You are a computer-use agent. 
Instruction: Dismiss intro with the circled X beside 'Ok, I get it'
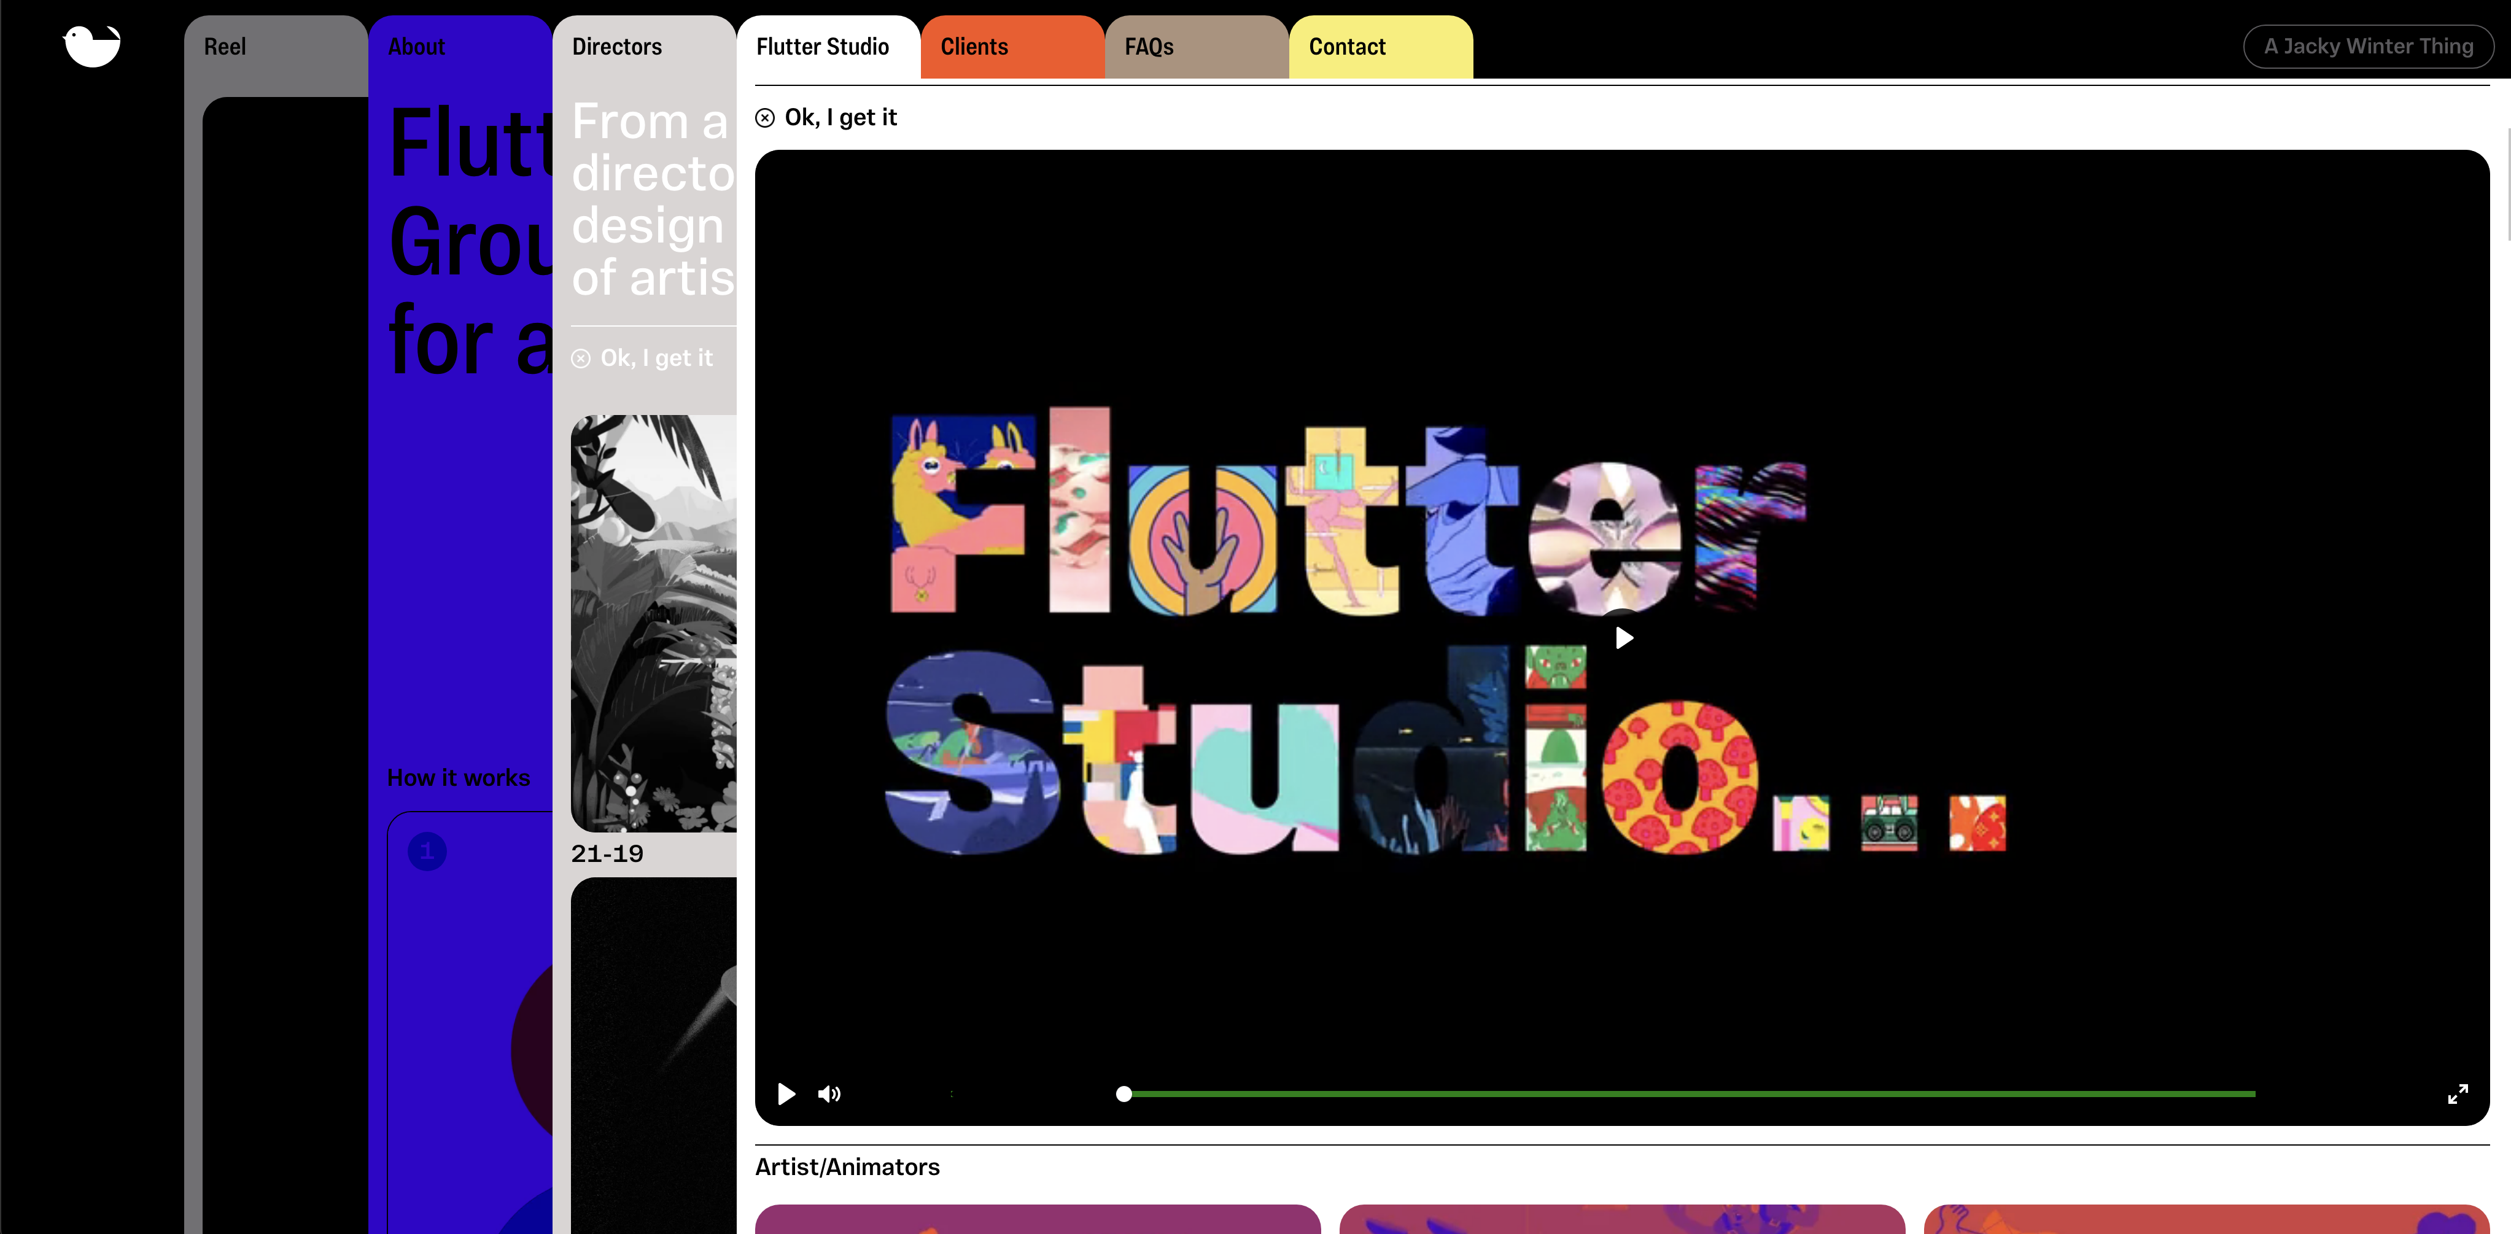765,118
